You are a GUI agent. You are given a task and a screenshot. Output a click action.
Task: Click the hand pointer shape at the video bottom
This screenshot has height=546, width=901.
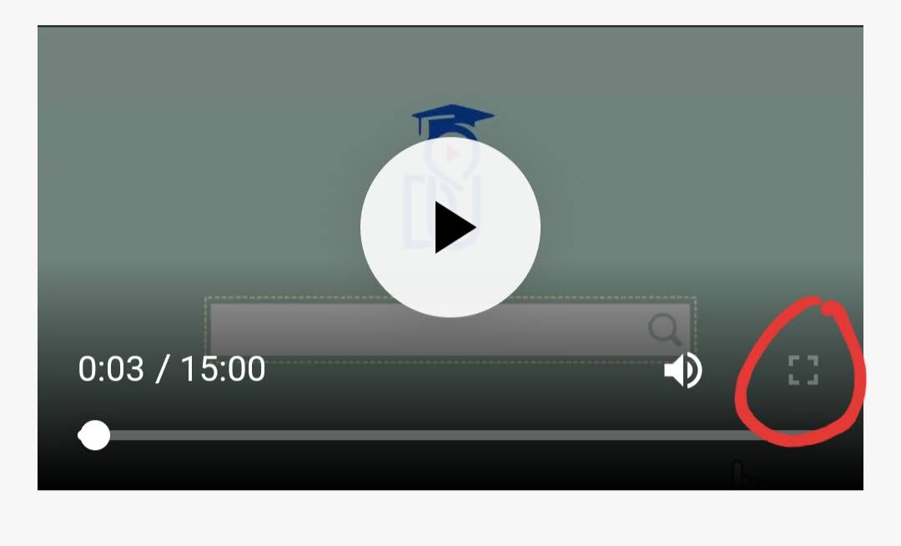coord(744,474)
